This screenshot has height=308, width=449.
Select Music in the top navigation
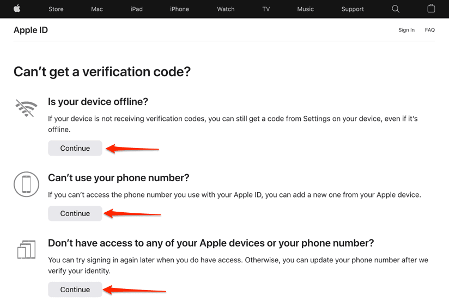(306, 9)
